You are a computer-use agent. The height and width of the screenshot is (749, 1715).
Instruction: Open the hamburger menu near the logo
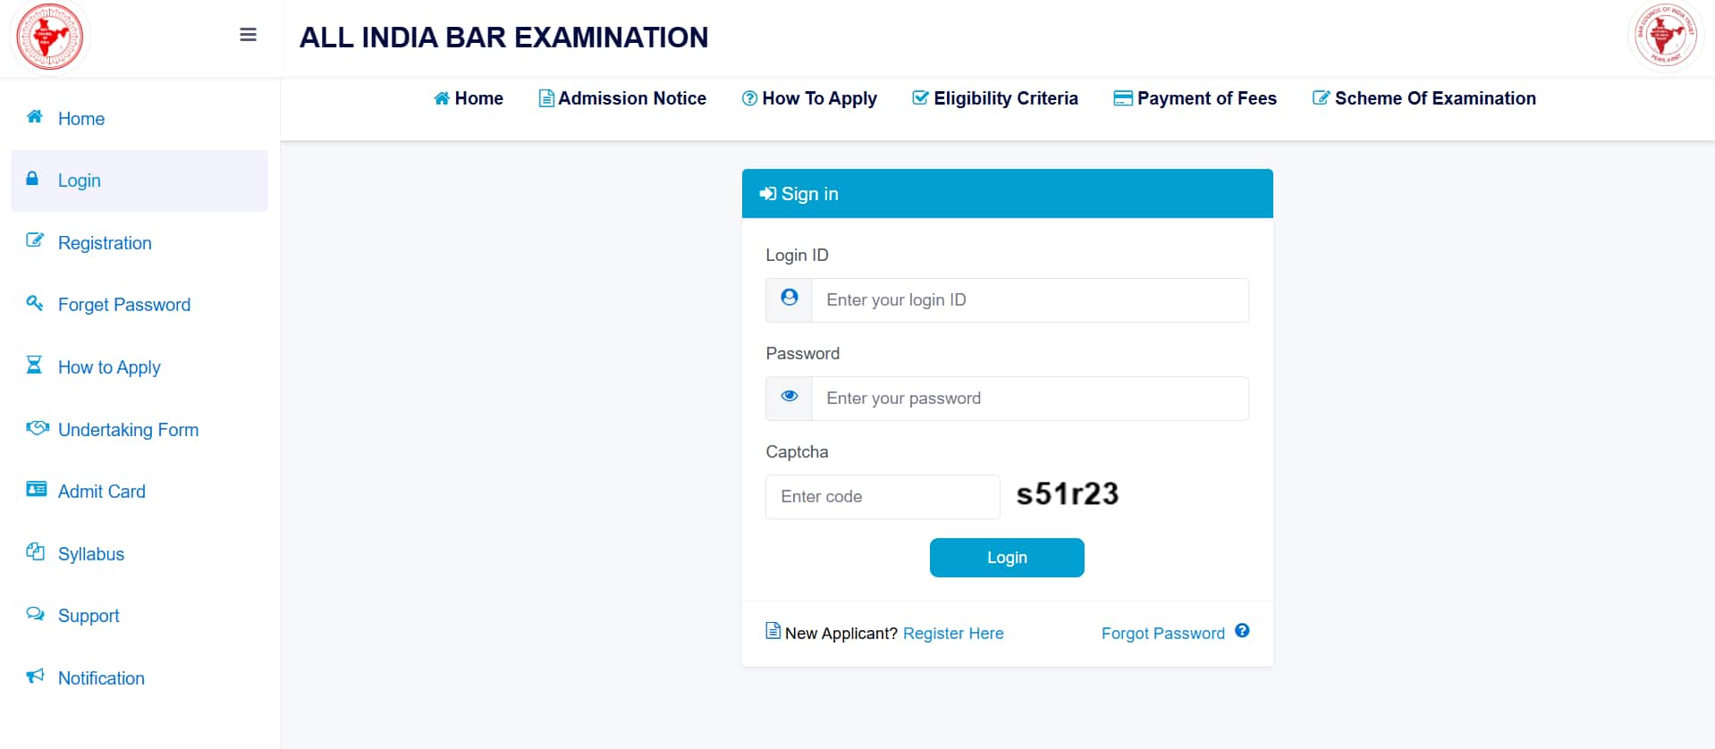[247, 34]
